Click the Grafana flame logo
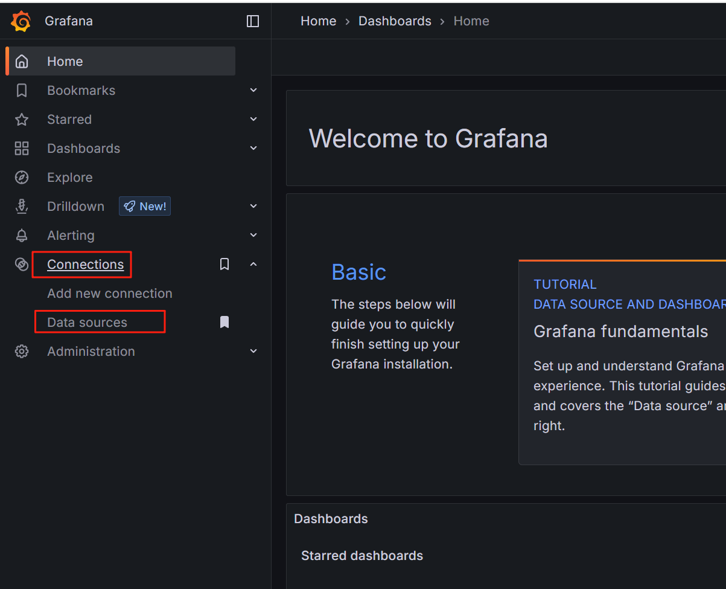Image resolution: width=726 pixels, height=589 pixels. 21,21
